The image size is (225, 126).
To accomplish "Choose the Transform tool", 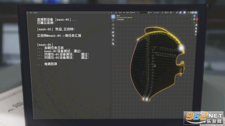I will pos(113,36).
